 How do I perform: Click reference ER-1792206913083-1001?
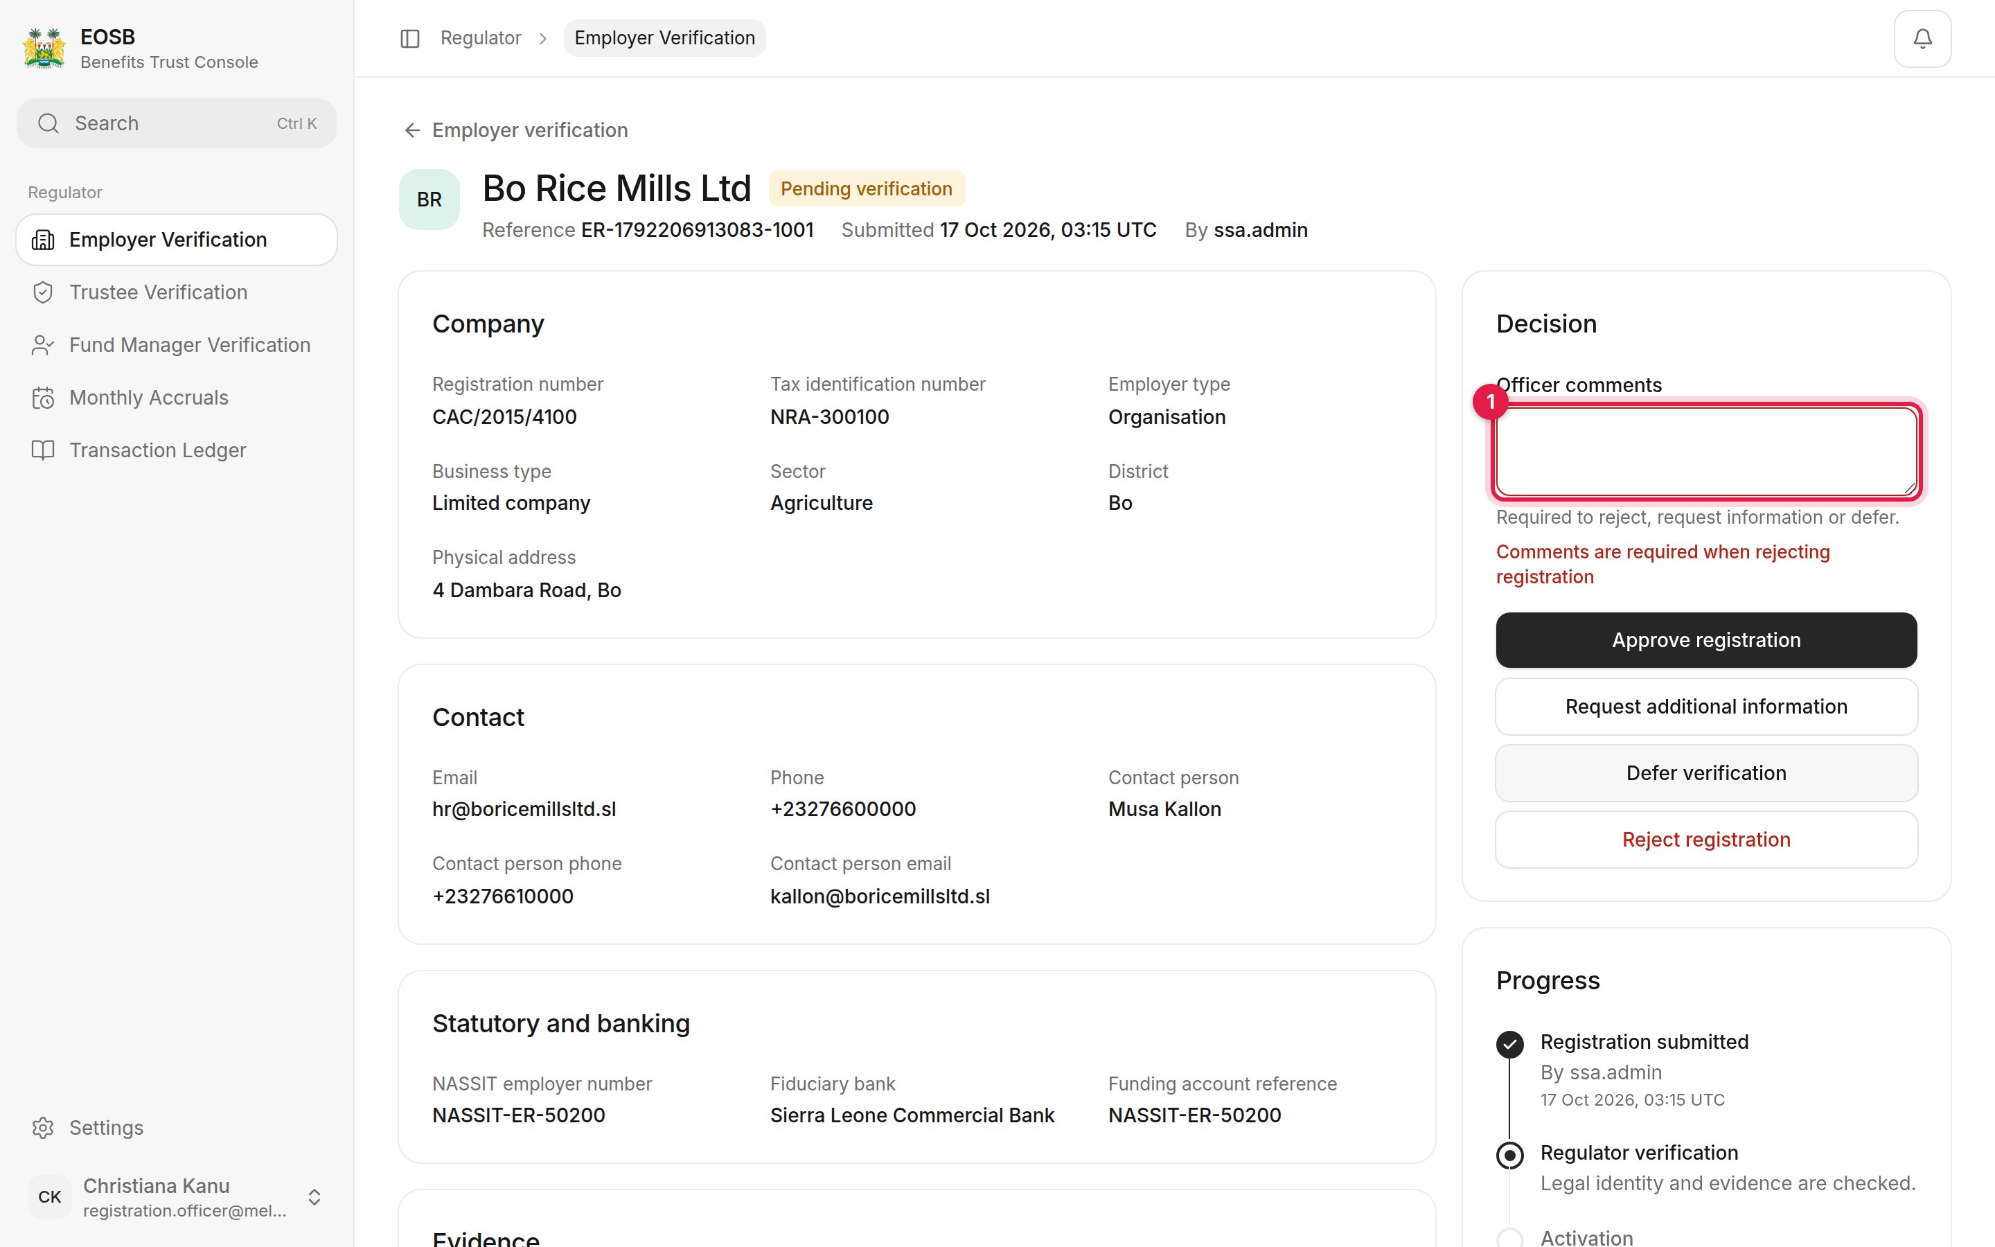(697, 230)
